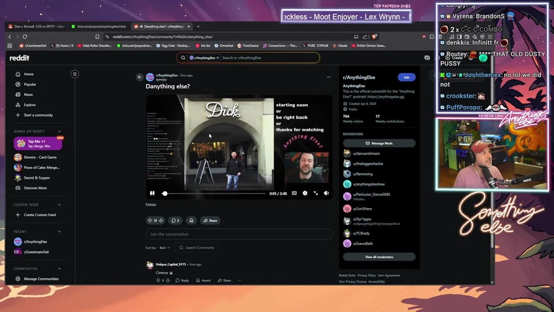Pause the video with the pause button
Screen dimensions: 554x312
[152, 193]
